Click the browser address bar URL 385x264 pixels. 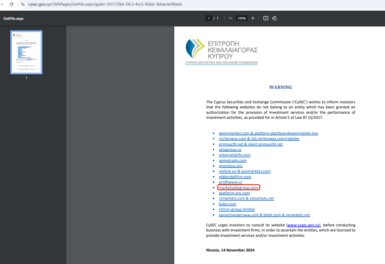tap(105, 4)
